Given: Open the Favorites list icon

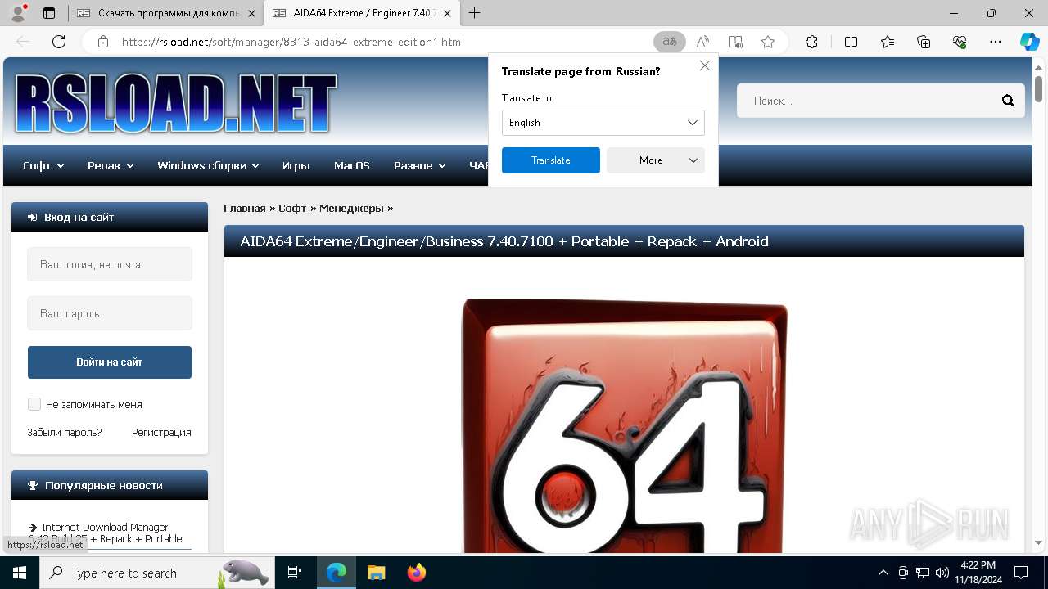Looking at the screenshot, I should pyautogui.click(x=888, y=42).
